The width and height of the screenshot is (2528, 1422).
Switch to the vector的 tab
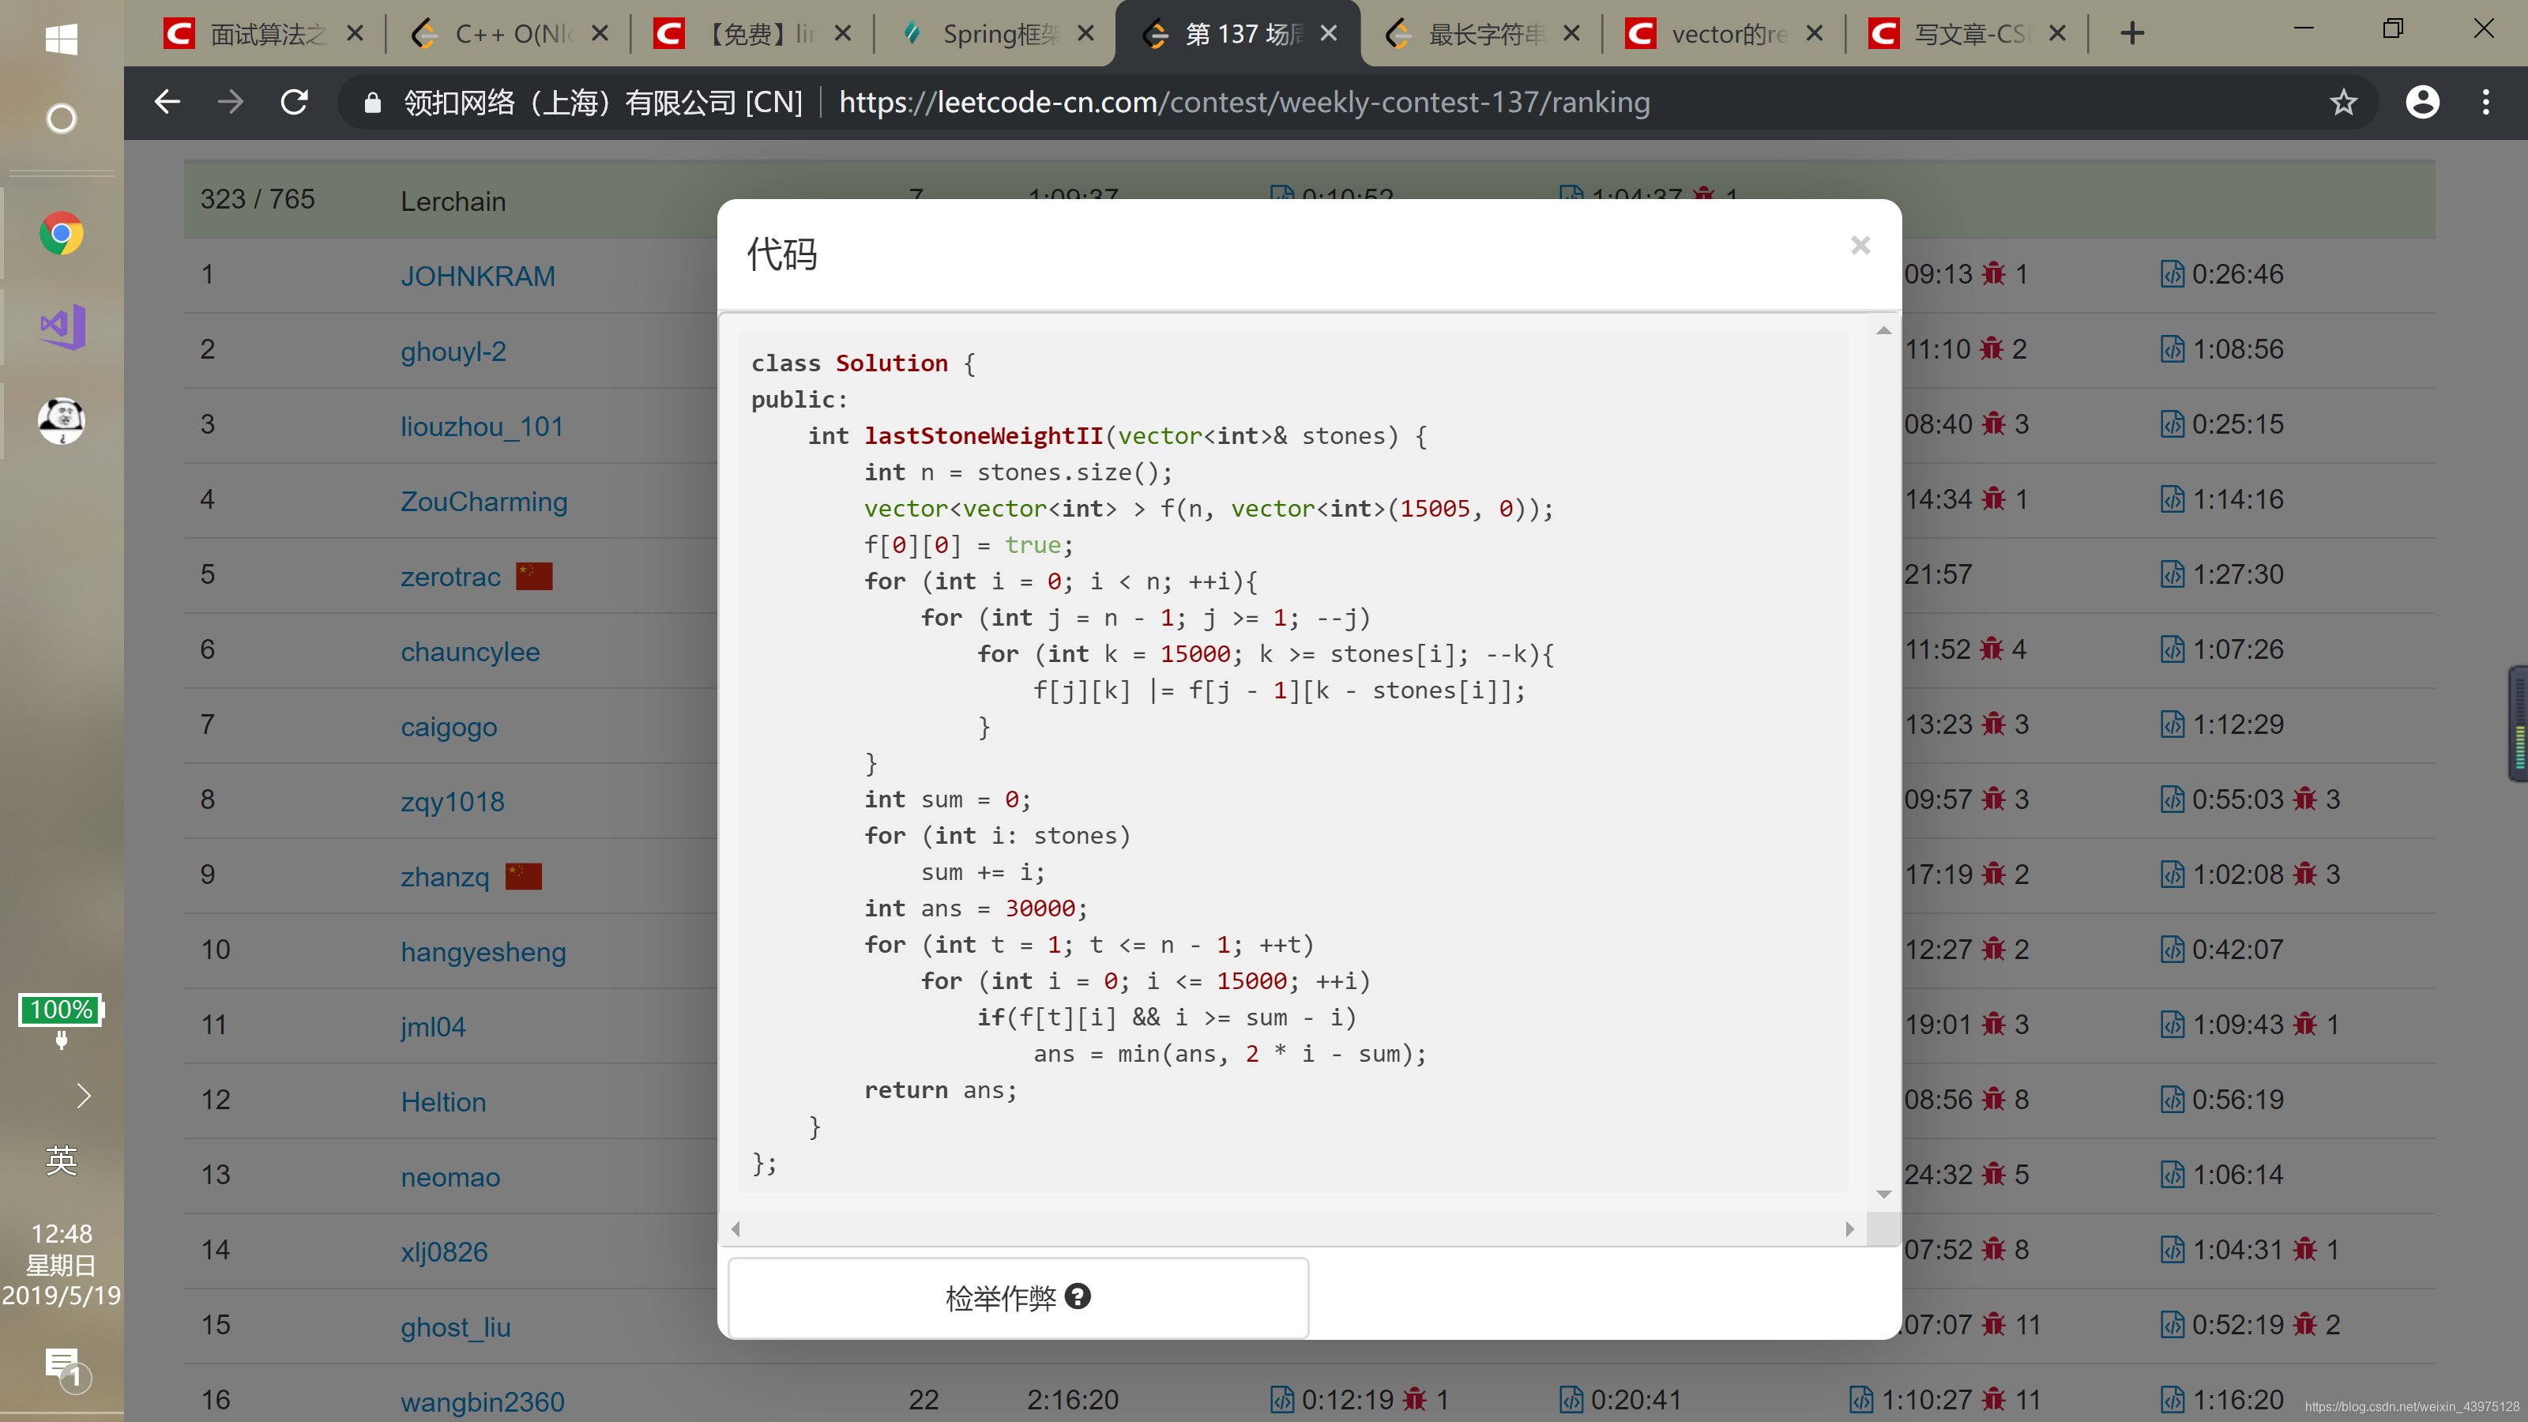[1725, 34]
